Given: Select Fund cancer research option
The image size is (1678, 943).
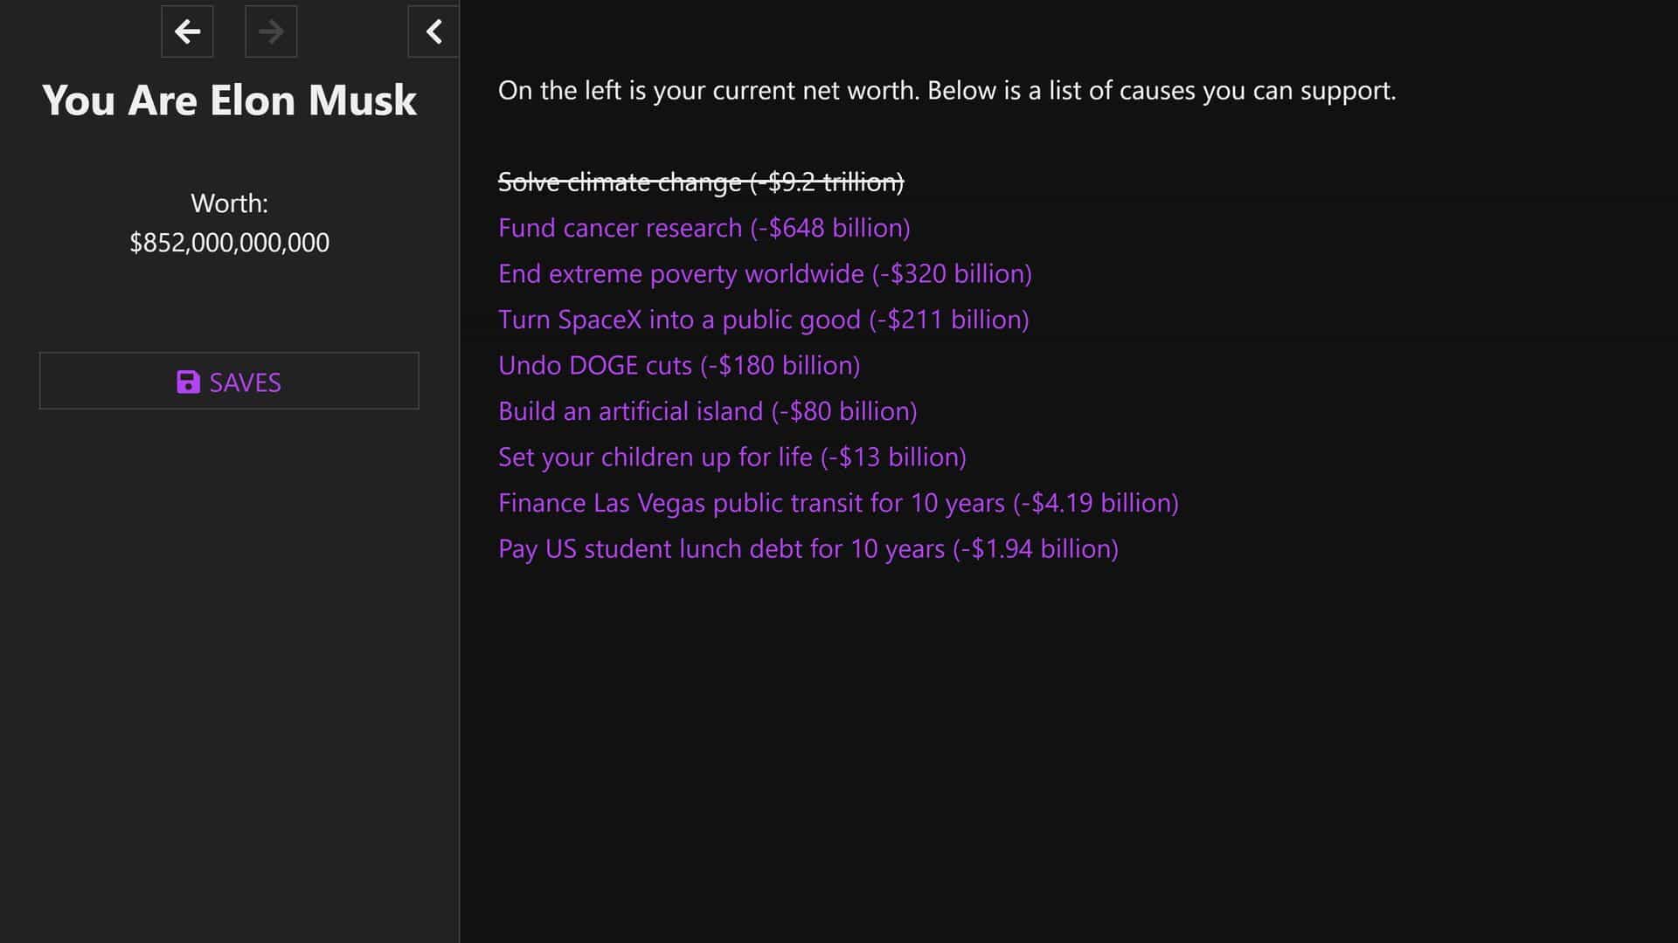Looking at the screenshot, I should tap(704, 228).
